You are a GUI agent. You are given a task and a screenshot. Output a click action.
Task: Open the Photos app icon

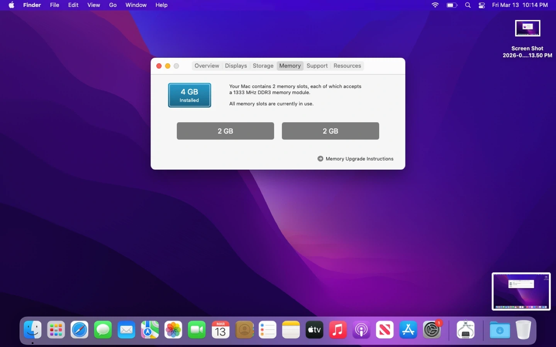173,330
